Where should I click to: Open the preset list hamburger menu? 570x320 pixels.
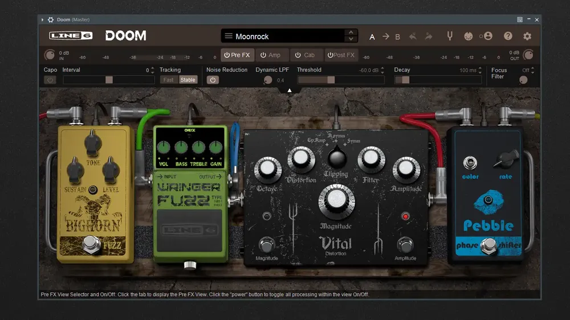(x=229, y=36)
